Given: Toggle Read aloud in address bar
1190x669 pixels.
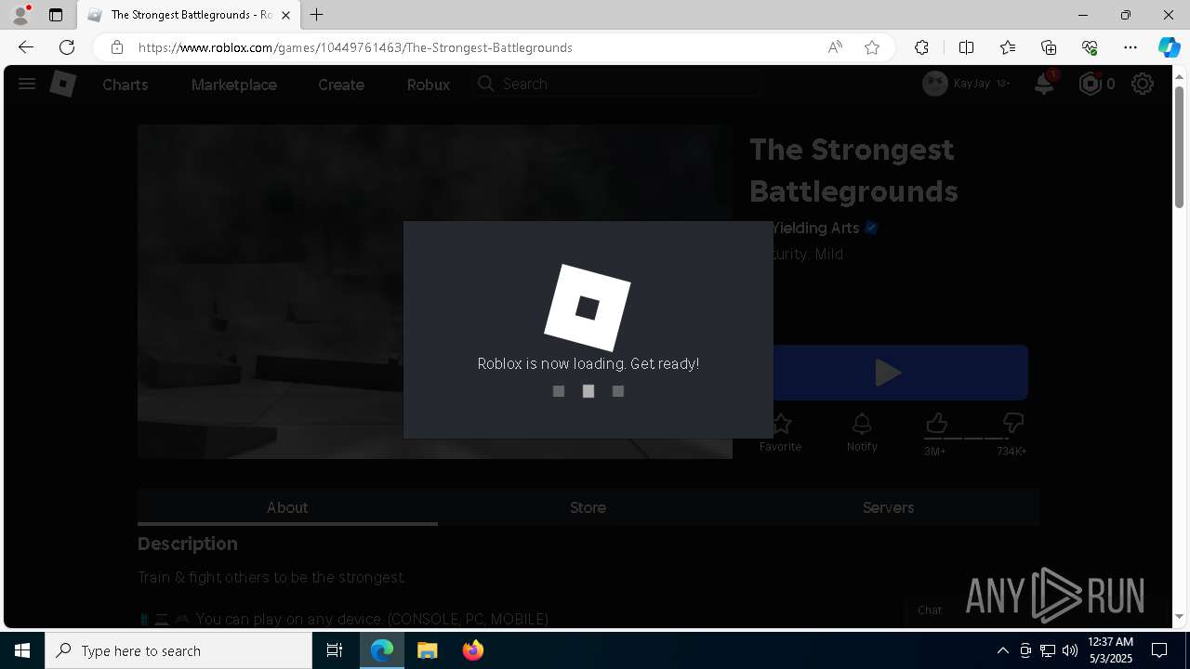Looking at the screenshot, I should point(835,47).
